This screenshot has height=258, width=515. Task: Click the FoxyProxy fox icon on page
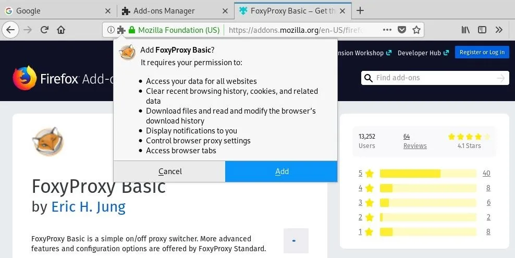coord(47,141)
